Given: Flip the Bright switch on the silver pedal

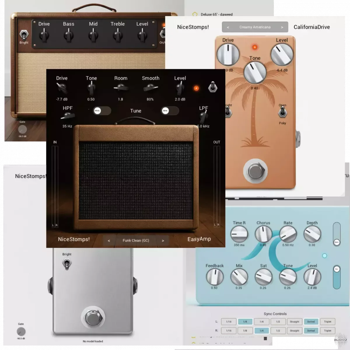Looking at the screenshot, I should (x=67, y=264).
